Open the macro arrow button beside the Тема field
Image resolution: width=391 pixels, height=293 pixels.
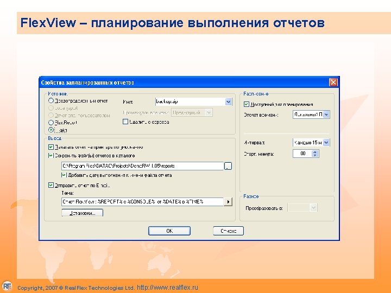click(x=228, y=201)
